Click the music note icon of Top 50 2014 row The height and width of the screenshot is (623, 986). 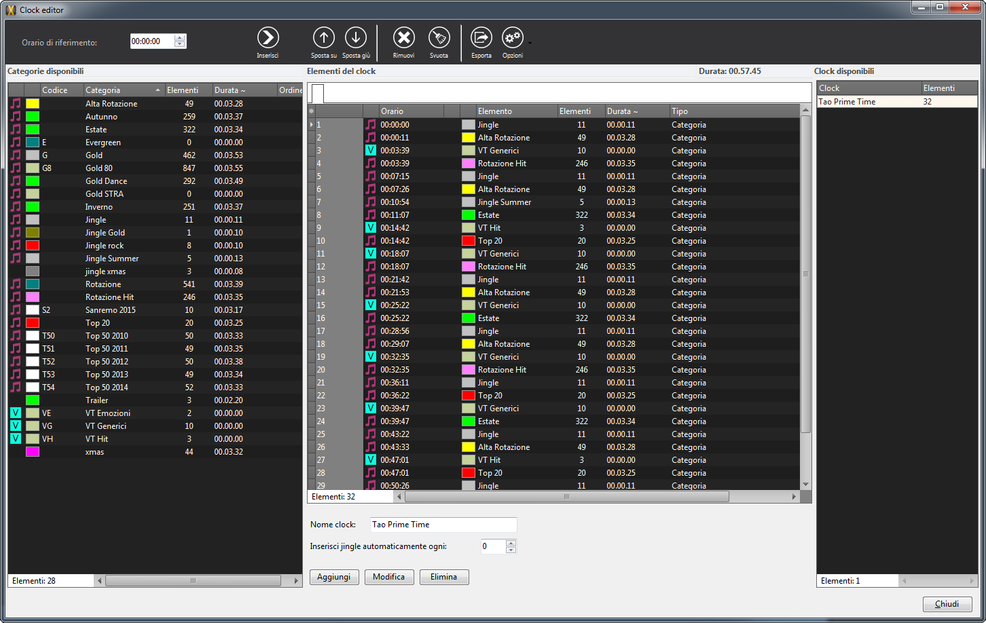click(x=16, y=388)
